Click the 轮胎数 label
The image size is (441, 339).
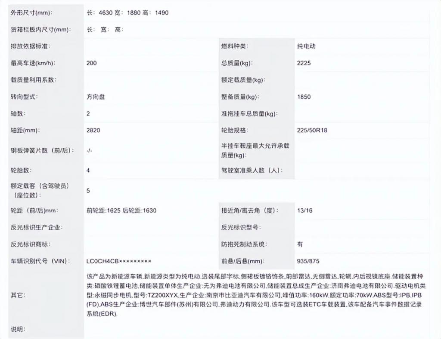point(21,170)
